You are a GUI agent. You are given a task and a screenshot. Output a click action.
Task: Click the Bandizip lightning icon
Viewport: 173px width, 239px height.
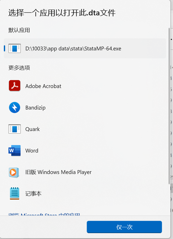point(14,108)
